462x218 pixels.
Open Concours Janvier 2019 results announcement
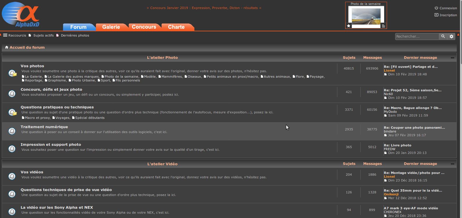tap(204, 8)
